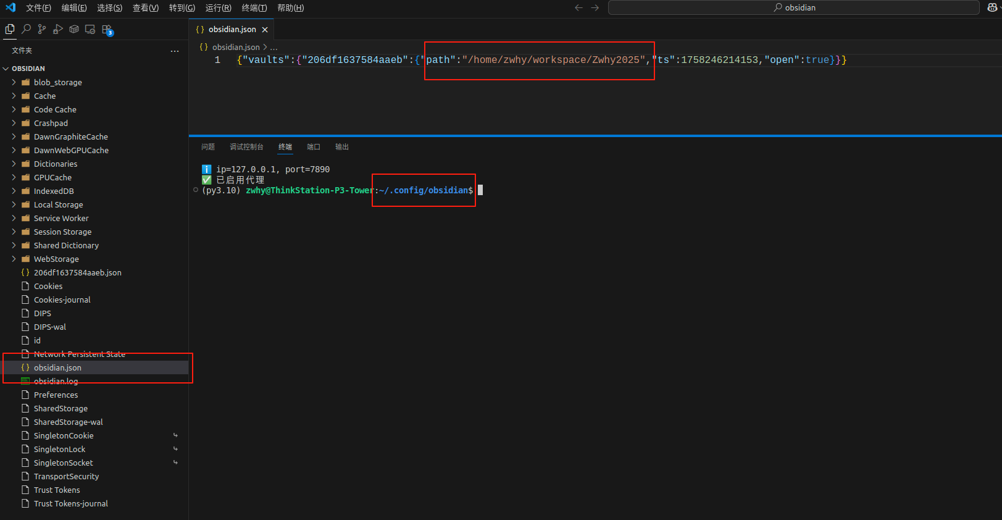1002x520 pixels.
Task: Open explorer more actions ellipsis
Action: point(175,51)
